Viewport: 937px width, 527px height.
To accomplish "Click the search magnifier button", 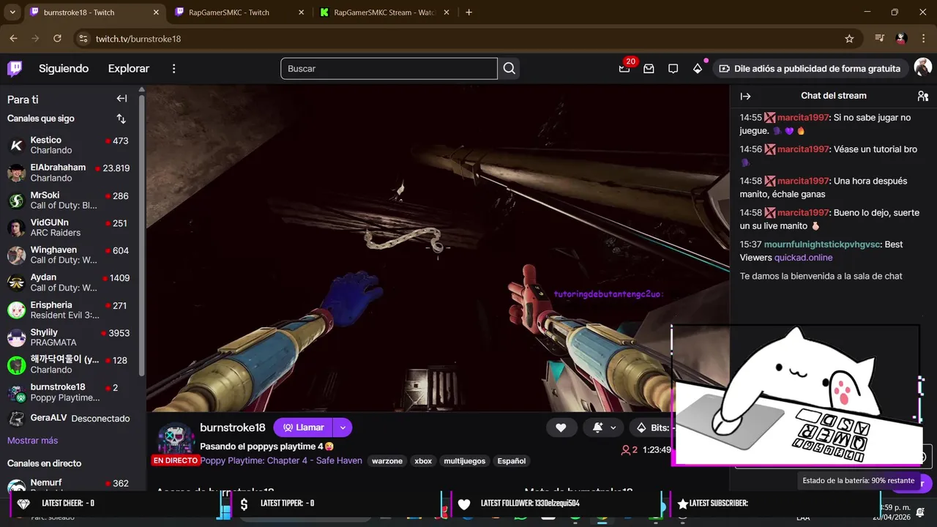I will [509, 68].
